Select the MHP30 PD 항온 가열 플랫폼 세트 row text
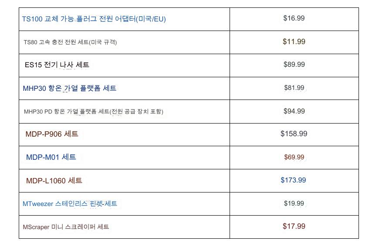Image resolution: width=379 pixels, height=244 pixels. pyautogui.click(x=93, y=111)
